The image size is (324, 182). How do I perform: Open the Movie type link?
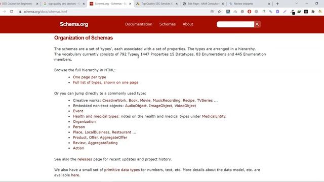click(145, 100)
